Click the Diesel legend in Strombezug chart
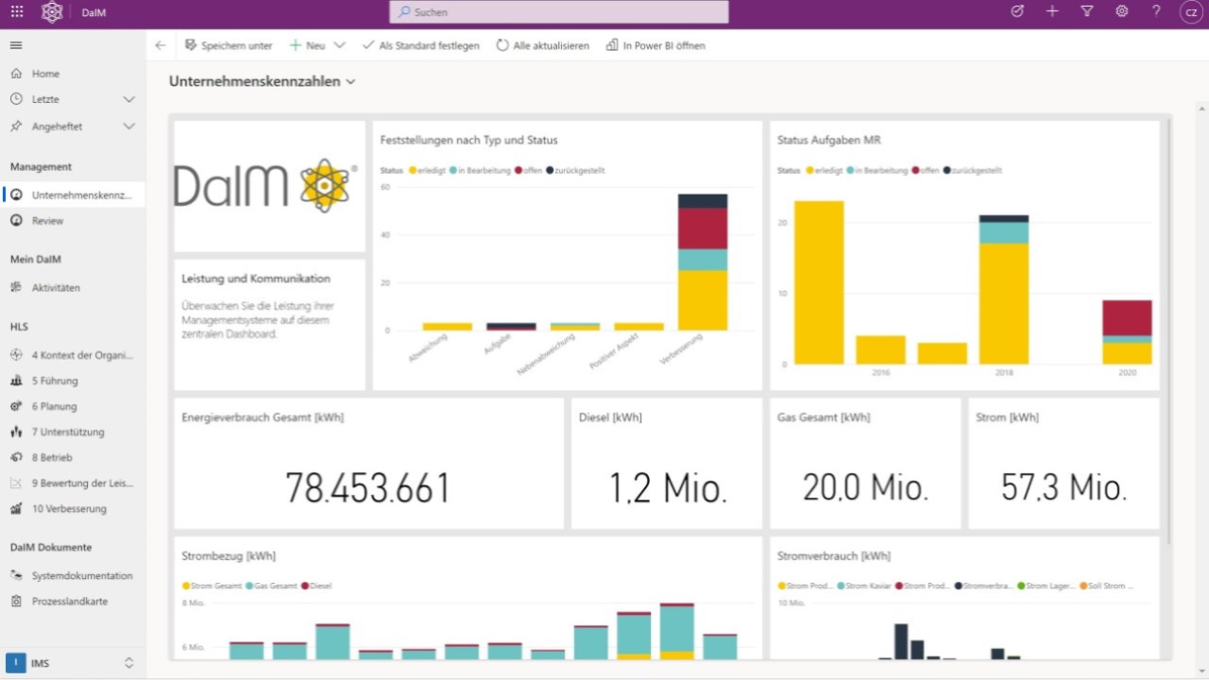 point(318,586)
